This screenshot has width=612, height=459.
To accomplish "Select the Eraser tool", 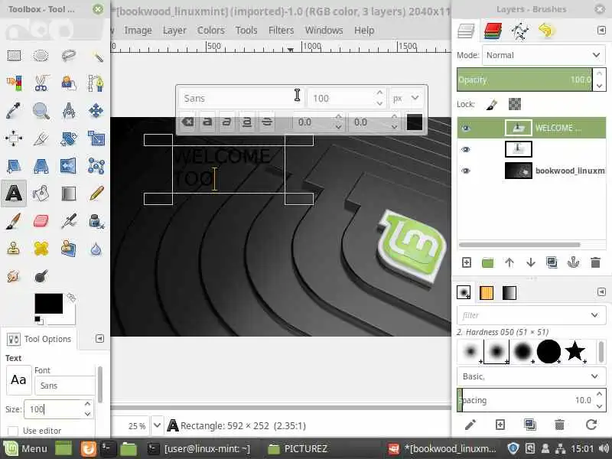I will tap(41, 221).
